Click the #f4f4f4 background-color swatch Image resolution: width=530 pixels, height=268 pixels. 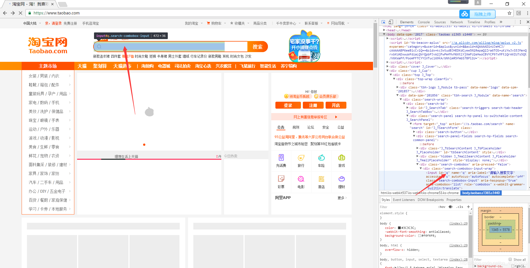(x=420, y=236)
